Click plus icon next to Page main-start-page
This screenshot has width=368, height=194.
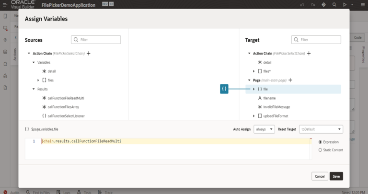click(290, 80)
